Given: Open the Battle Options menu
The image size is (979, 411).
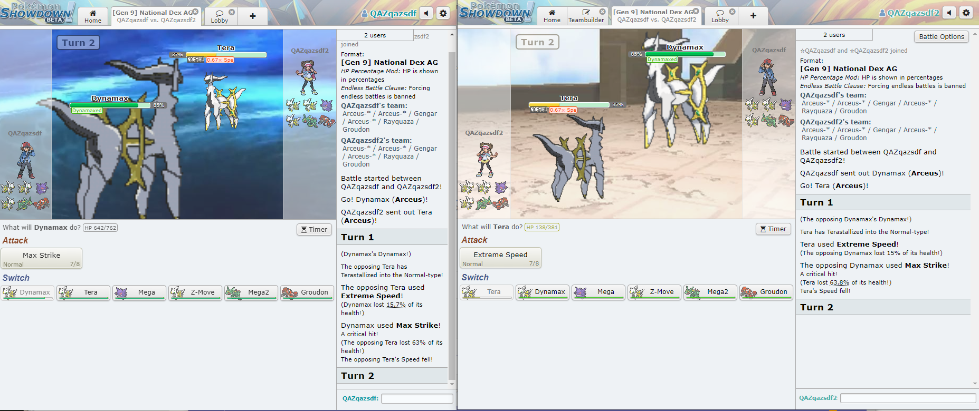Looking at the screenshot, I should pos(941,36).
